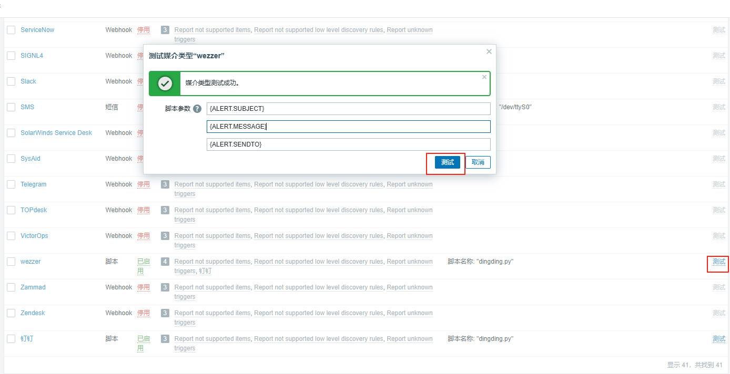Open the Slack media type
Image resolution: width=730 pixels, height=374 pixels.
[x=28, y=81]
